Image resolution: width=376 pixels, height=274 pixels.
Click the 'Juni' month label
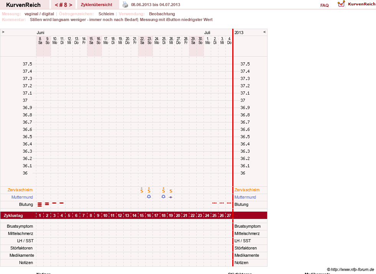[41, 33]
